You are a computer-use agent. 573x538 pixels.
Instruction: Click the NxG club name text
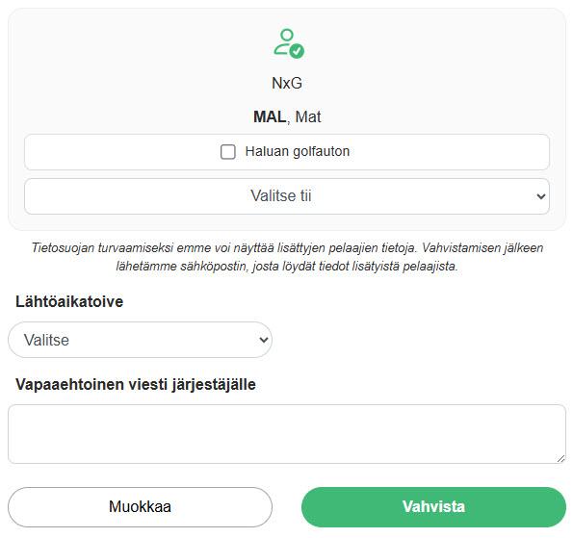click(287, 84)
